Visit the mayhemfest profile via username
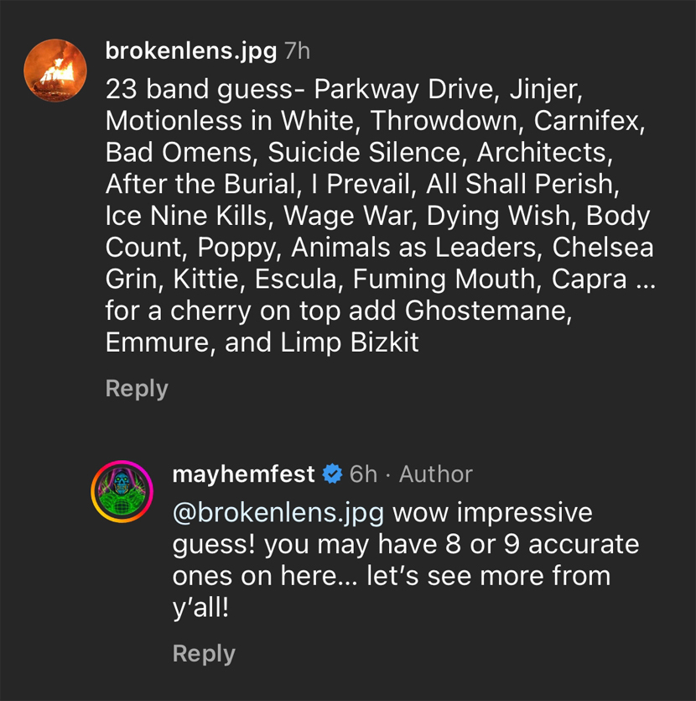 coord(243,474)
